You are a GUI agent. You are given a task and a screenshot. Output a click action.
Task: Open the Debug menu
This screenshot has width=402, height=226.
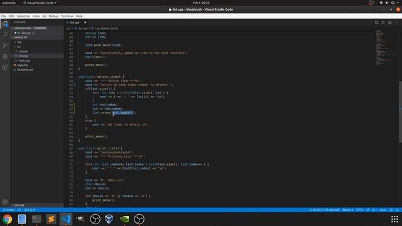[53, 16]
